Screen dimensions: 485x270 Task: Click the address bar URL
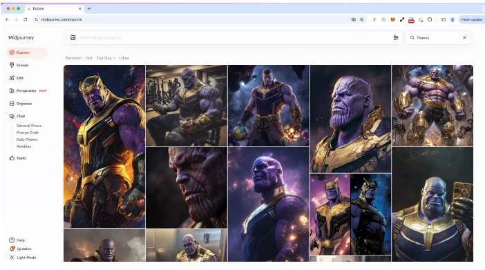click(61, 19)
